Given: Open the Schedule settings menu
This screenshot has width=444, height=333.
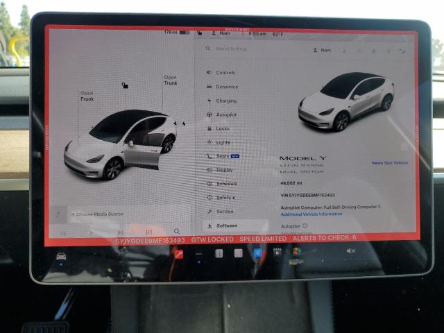Looking at the screenshot, I should point(222,184).
